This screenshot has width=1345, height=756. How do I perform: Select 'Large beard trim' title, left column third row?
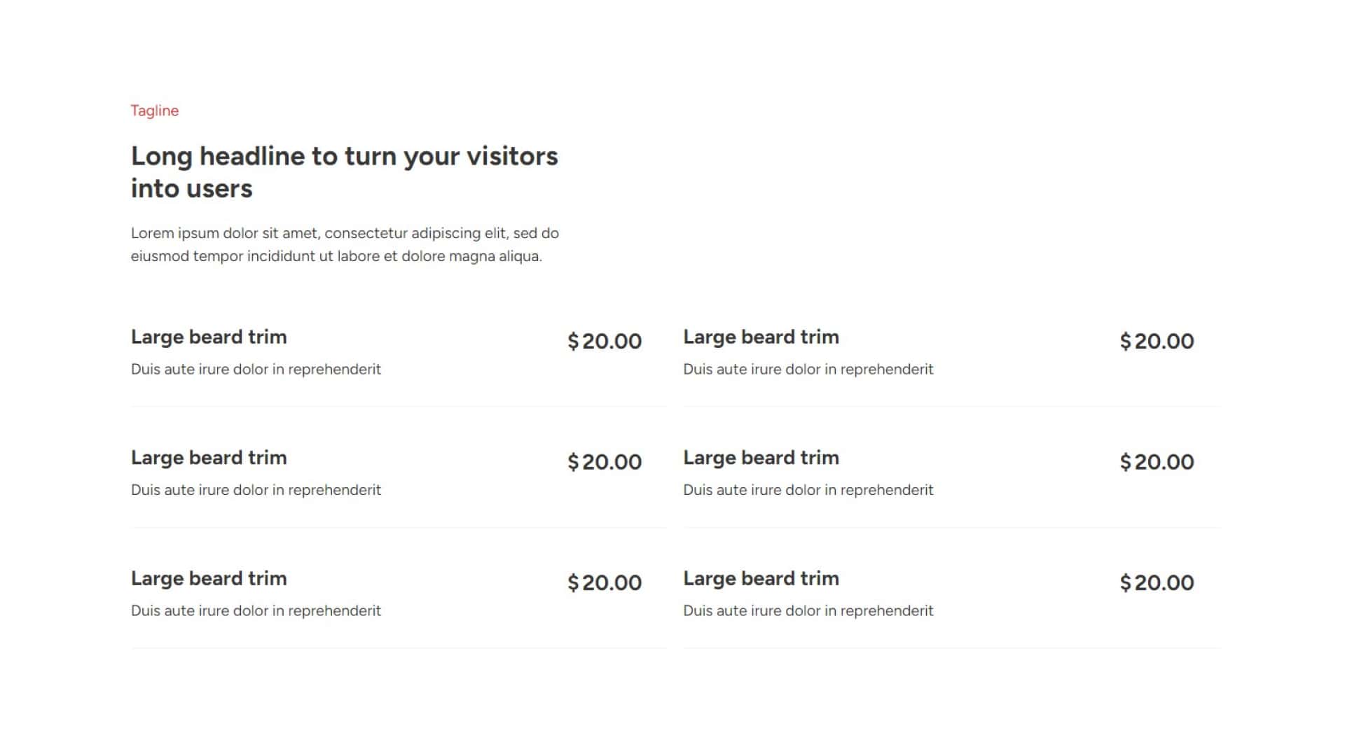tap(209, 578)
